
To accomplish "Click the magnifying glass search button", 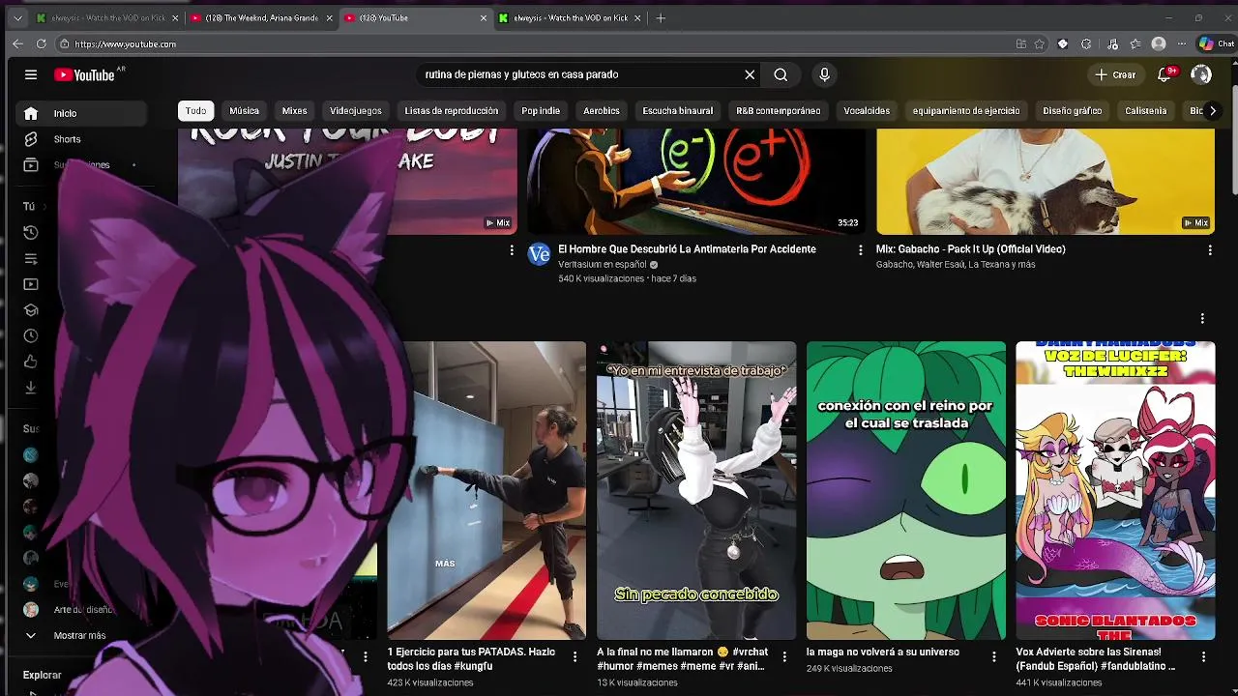I will [781, 74].
